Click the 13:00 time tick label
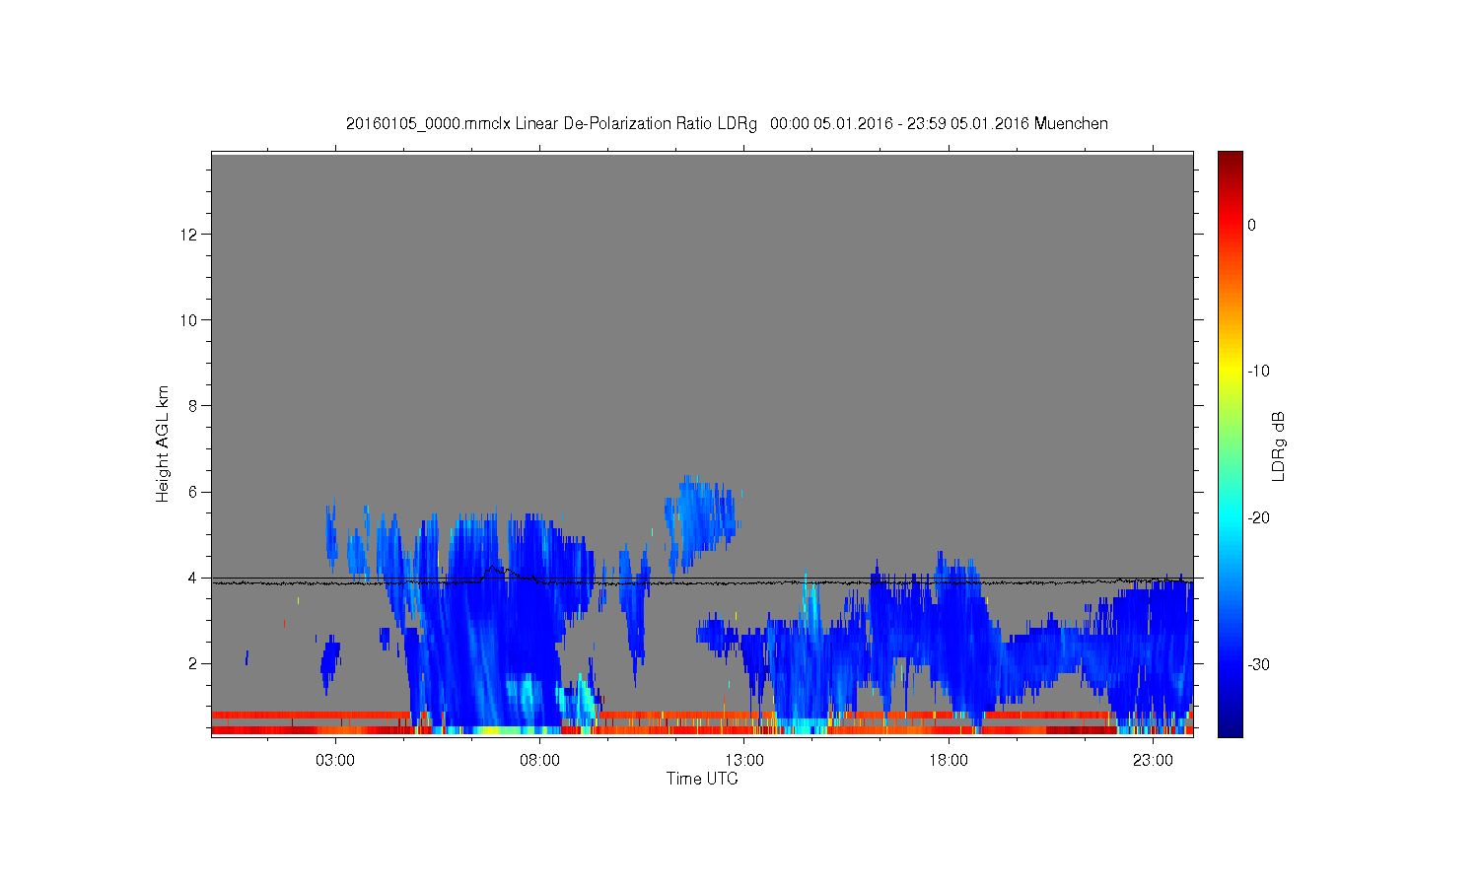Image resolution: width=1479 pixels, height=887 pixels. (744, 761)
